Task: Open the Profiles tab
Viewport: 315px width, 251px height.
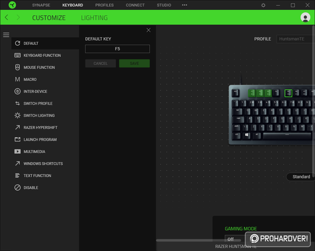Action: coord(104,5)
